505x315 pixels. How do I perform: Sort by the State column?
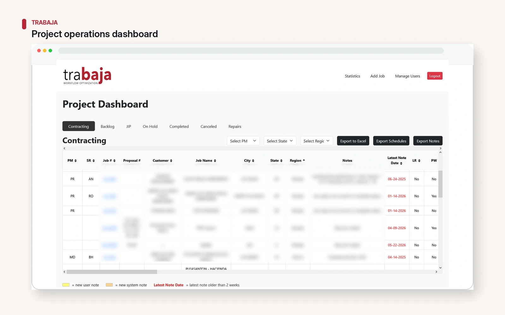pos(276,161)
